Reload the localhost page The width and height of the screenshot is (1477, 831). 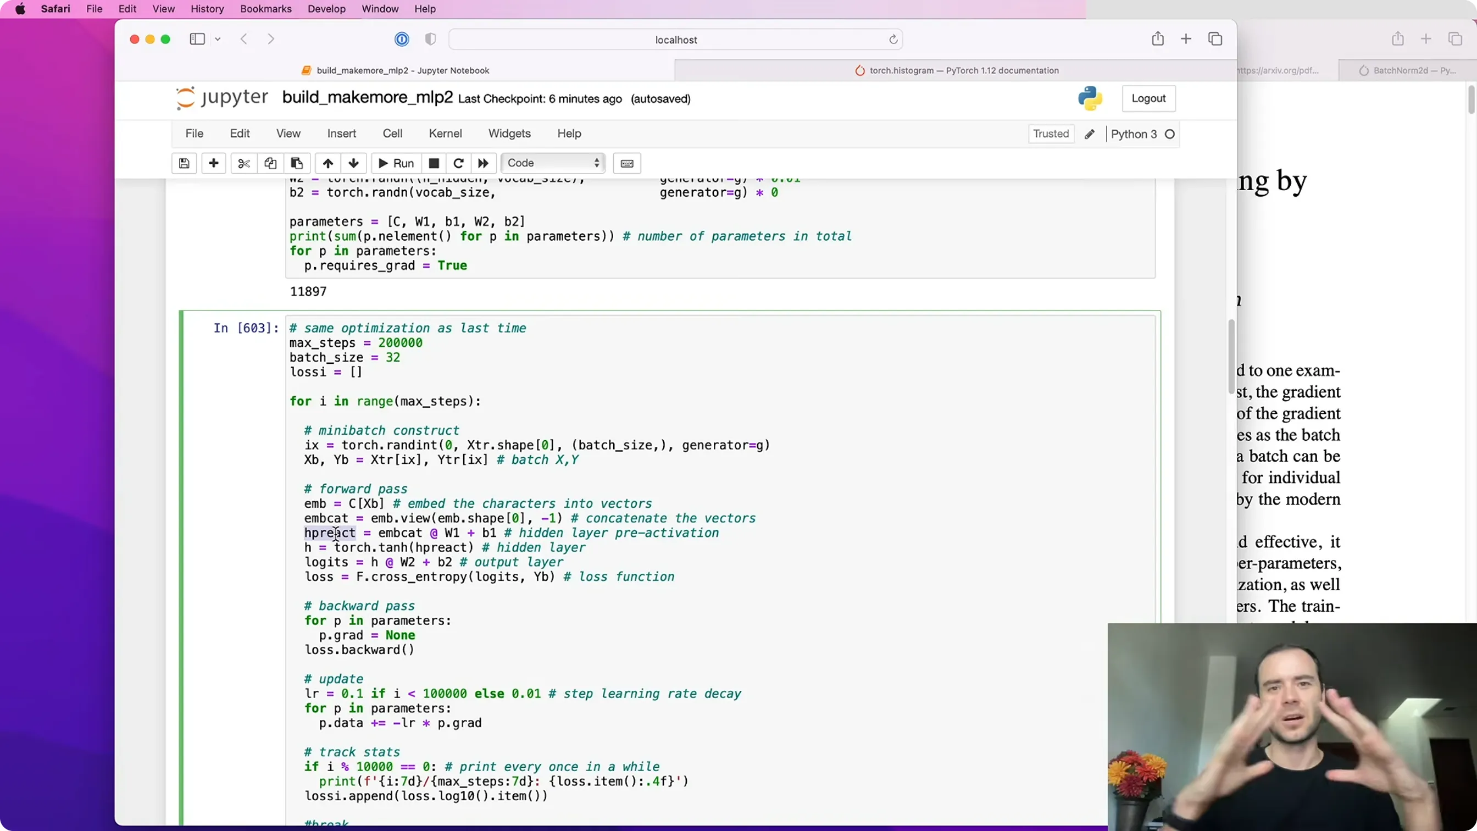tap(893, 40)
